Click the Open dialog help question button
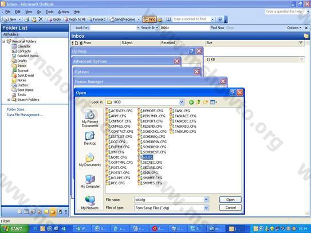 point(233,92)
